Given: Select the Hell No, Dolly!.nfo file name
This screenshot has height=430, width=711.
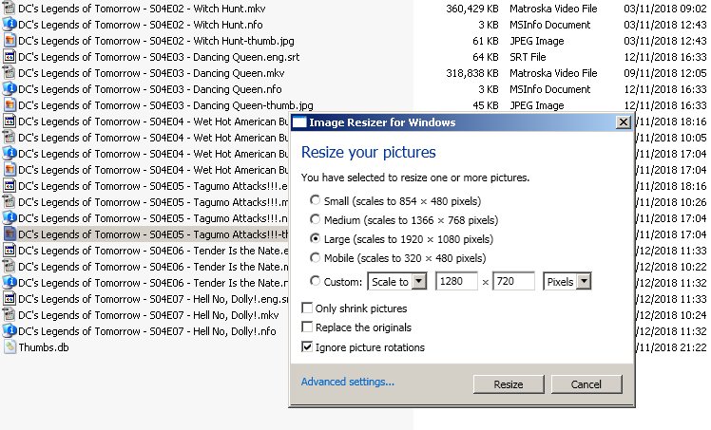Looking at the screenshot, I should tap(147, 331).
